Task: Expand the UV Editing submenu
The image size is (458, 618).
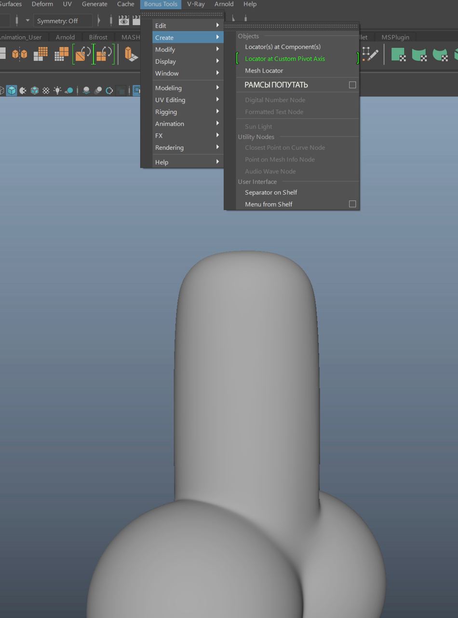Action: pos(188,100)
